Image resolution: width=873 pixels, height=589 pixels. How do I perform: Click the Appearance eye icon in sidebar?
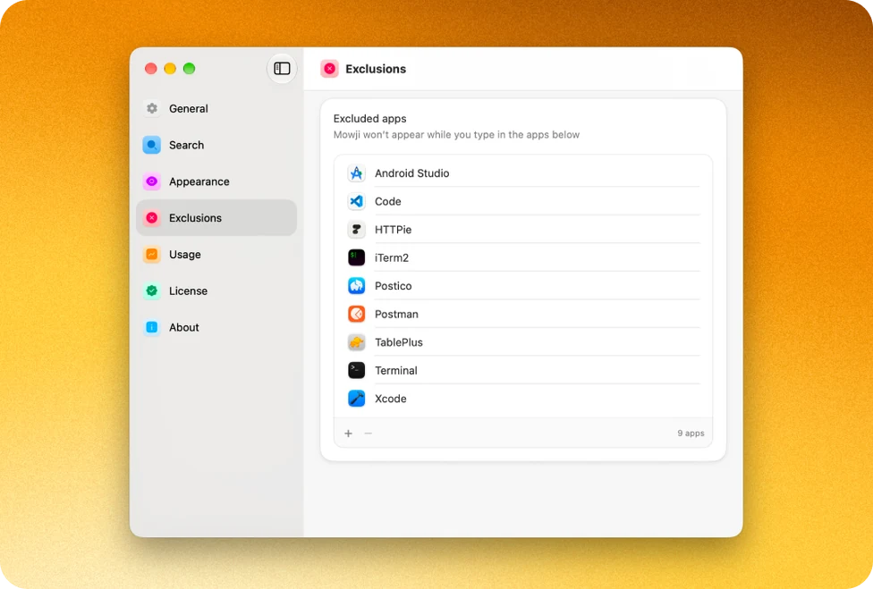click(x=152, y=181)
